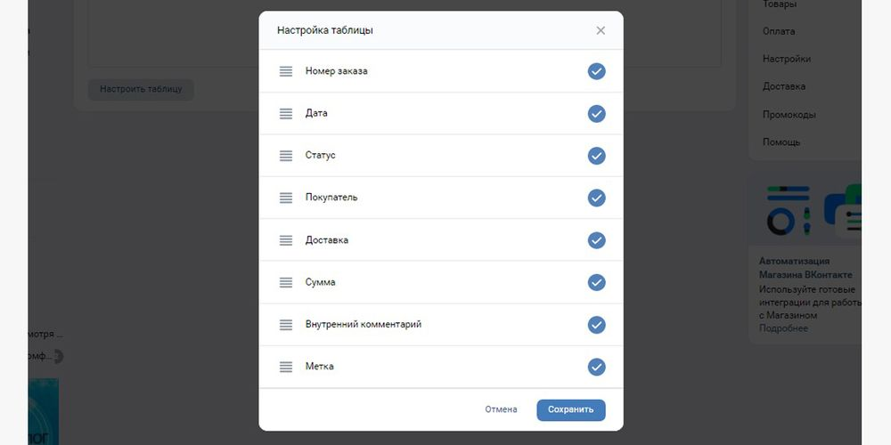
Task: Select the reorder handle for Сумма
Action: coord(286,282)
